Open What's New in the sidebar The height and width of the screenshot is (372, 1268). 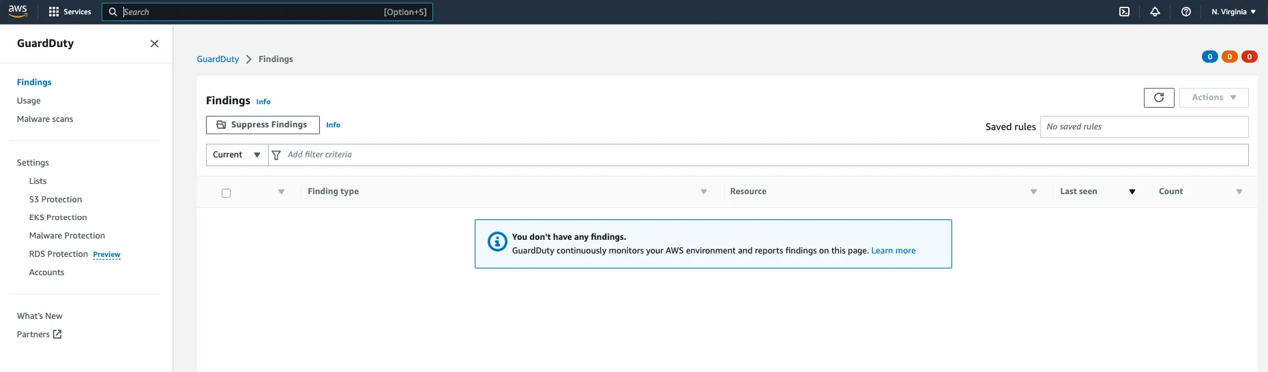40,316
